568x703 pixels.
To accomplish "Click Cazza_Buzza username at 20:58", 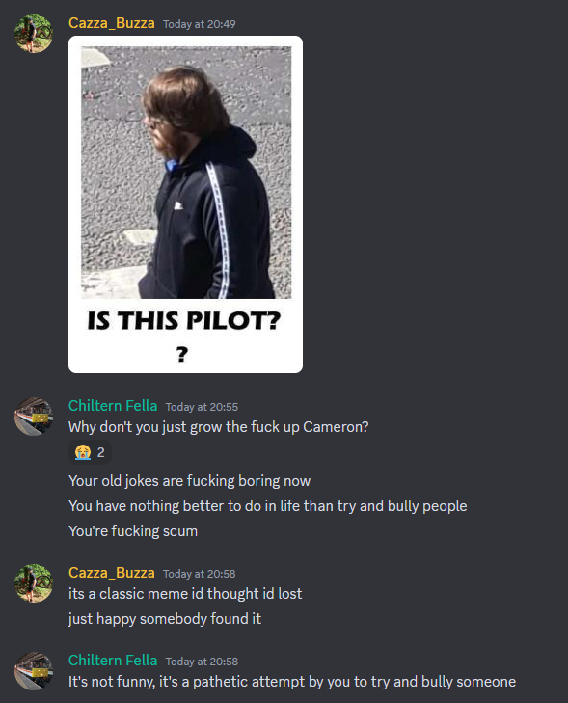I will (x=112, y=573).
